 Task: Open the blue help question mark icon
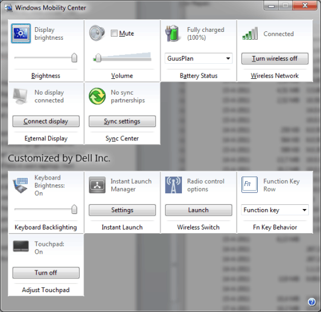click(x=311, y=302)
